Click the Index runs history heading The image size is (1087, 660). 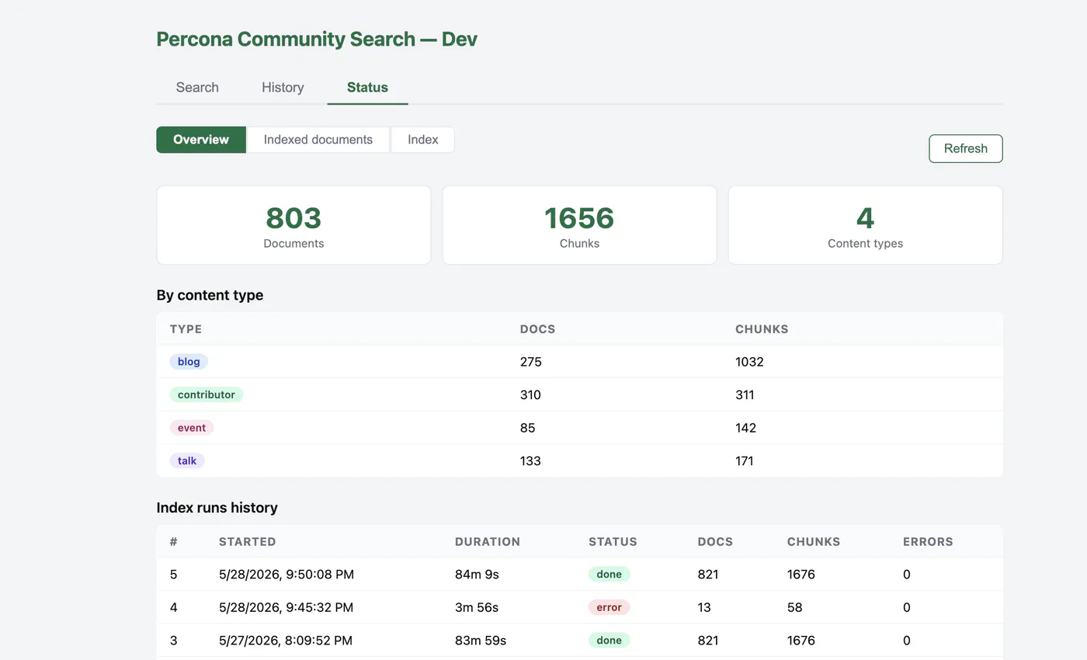click(x=217, y=508)
